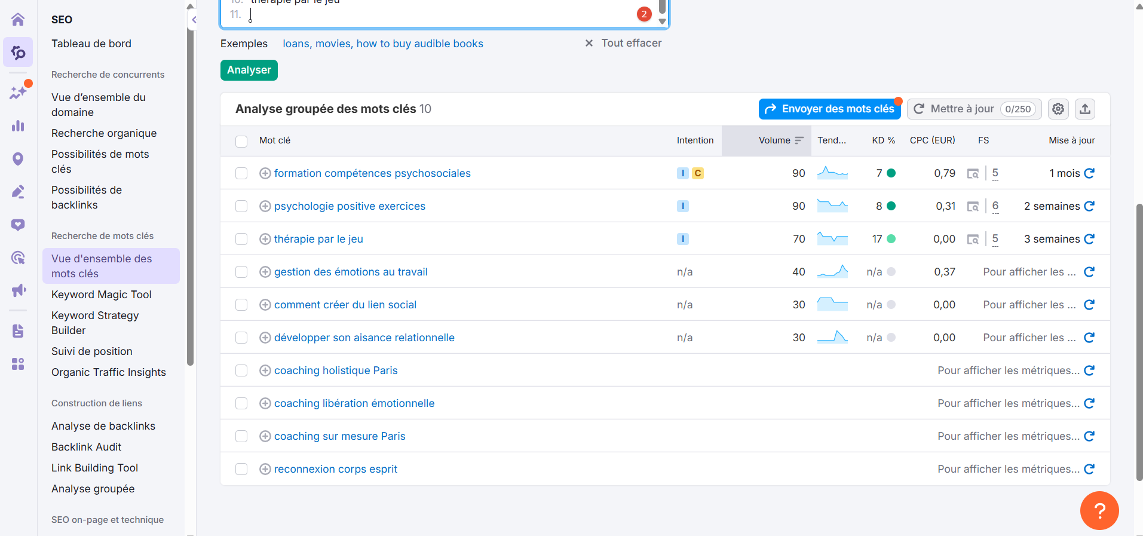This screenshot has width=1143, height=536.
Task: Click the Envoyer des mots clés button
Action: 830,109
